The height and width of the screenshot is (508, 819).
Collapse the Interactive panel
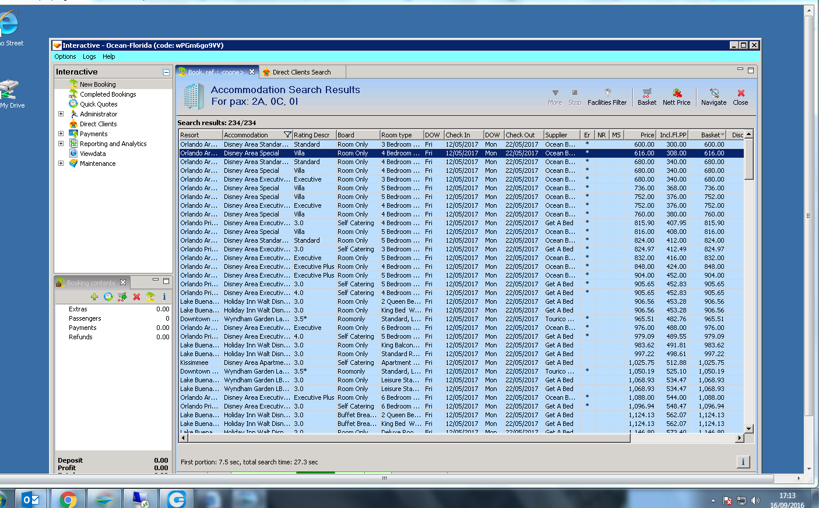click(166, 72)
